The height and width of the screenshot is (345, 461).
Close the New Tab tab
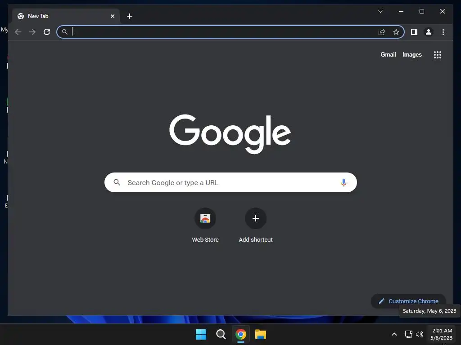(112, 16)
